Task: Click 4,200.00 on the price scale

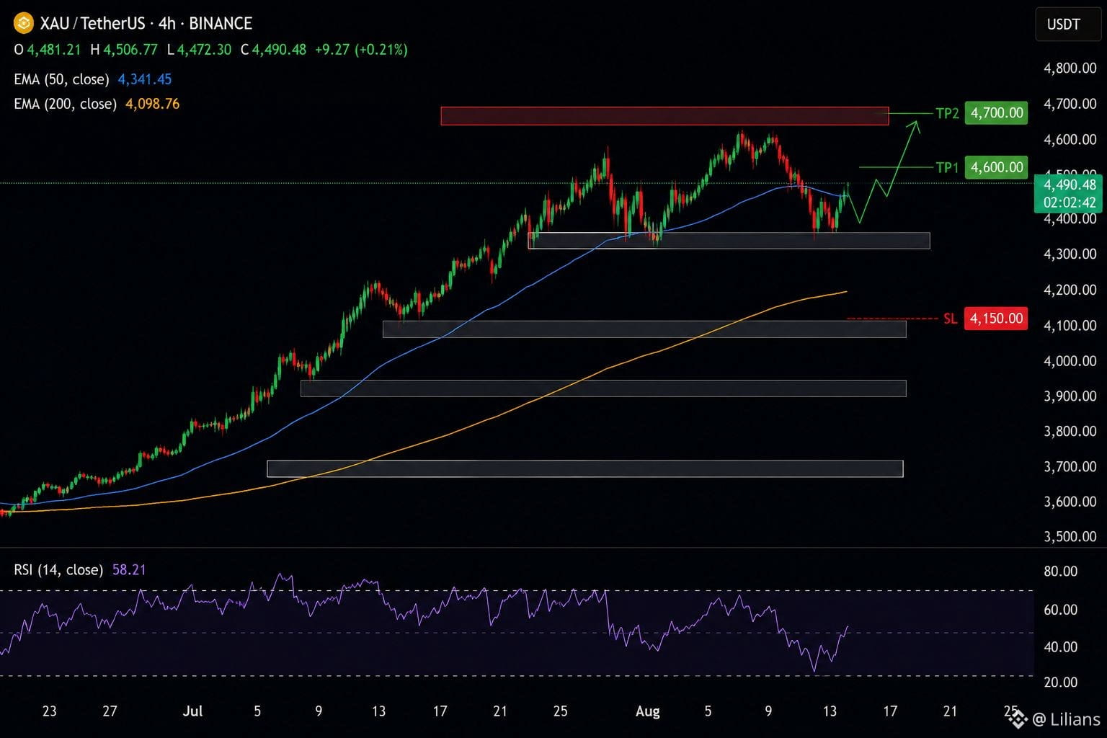Action: coord(1070,290)
